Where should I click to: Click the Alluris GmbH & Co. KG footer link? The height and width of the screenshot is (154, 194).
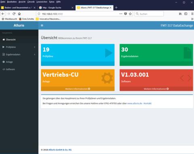click(60, 150)
